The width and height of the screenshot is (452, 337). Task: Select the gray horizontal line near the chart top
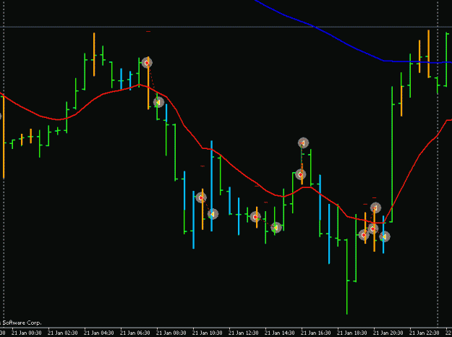click(x=226, y=27)
